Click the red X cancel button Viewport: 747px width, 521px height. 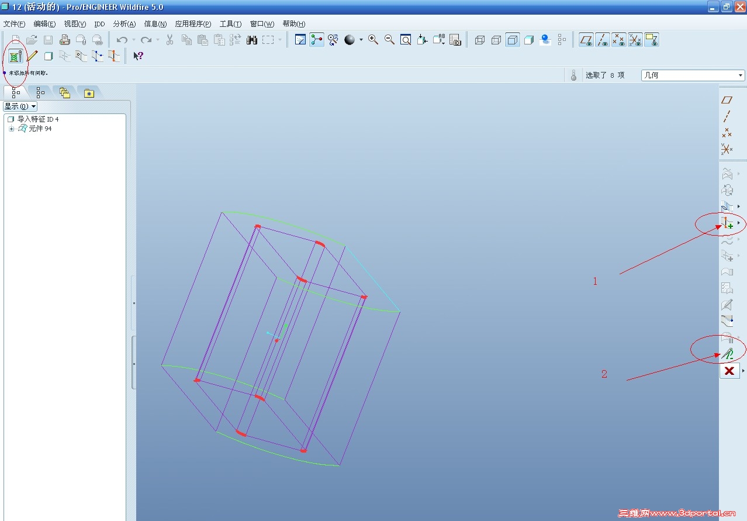coord(729,371)
